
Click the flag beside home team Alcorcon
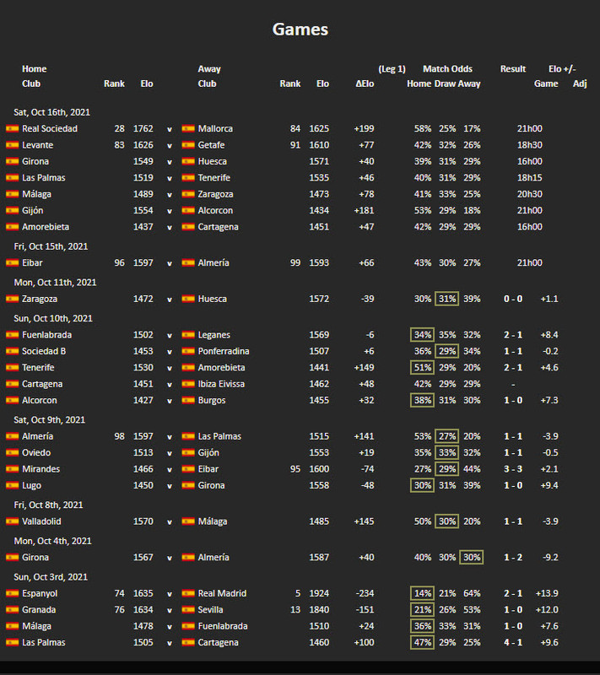[12, 400]
